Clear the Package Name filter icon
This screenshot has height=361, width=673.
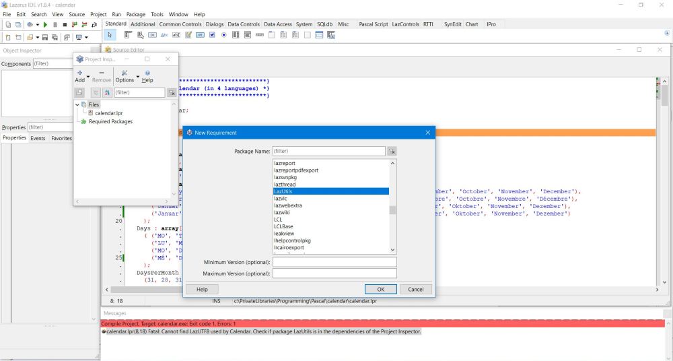[x=392, y=152]
